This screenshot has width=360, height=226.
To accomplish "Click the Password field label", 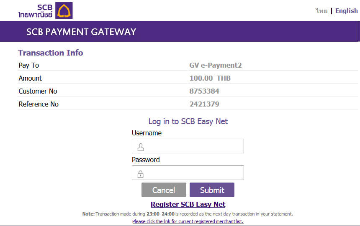I will pos(146,160).
